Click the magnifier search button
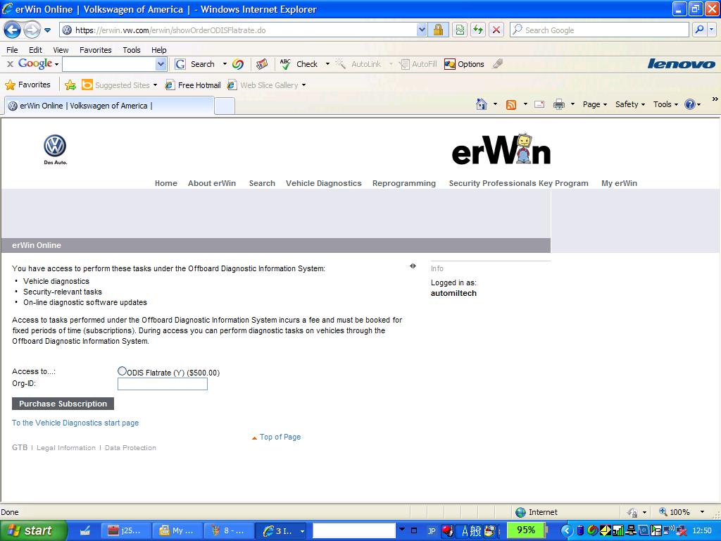This screenshot has width=721, height=541. (x=699, y=30)
